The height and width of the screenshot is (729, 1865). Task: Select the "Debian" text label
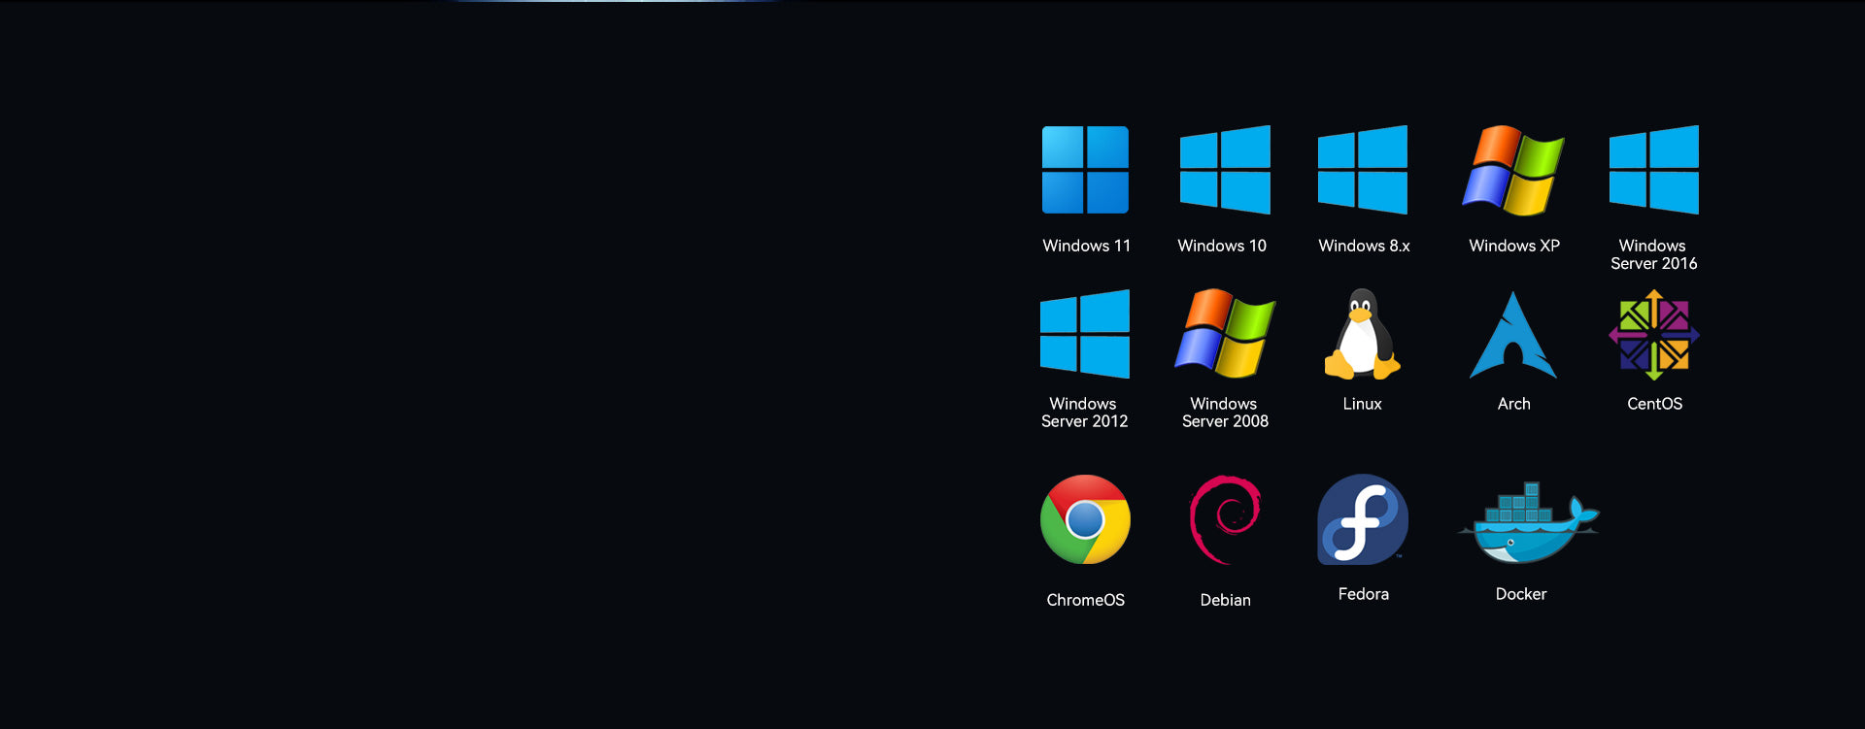pos(1225,600)
